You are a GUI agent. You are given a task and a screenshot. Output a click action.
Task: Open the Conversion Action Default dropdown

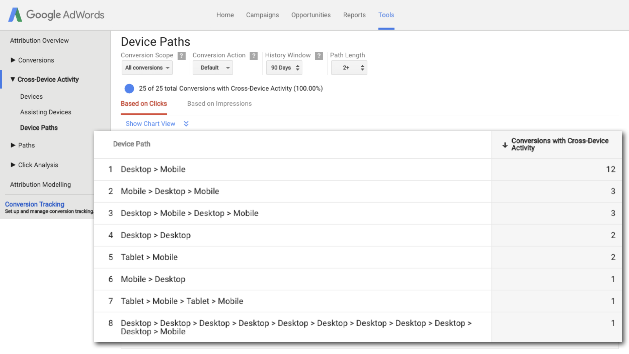click(x=213, y=68)
